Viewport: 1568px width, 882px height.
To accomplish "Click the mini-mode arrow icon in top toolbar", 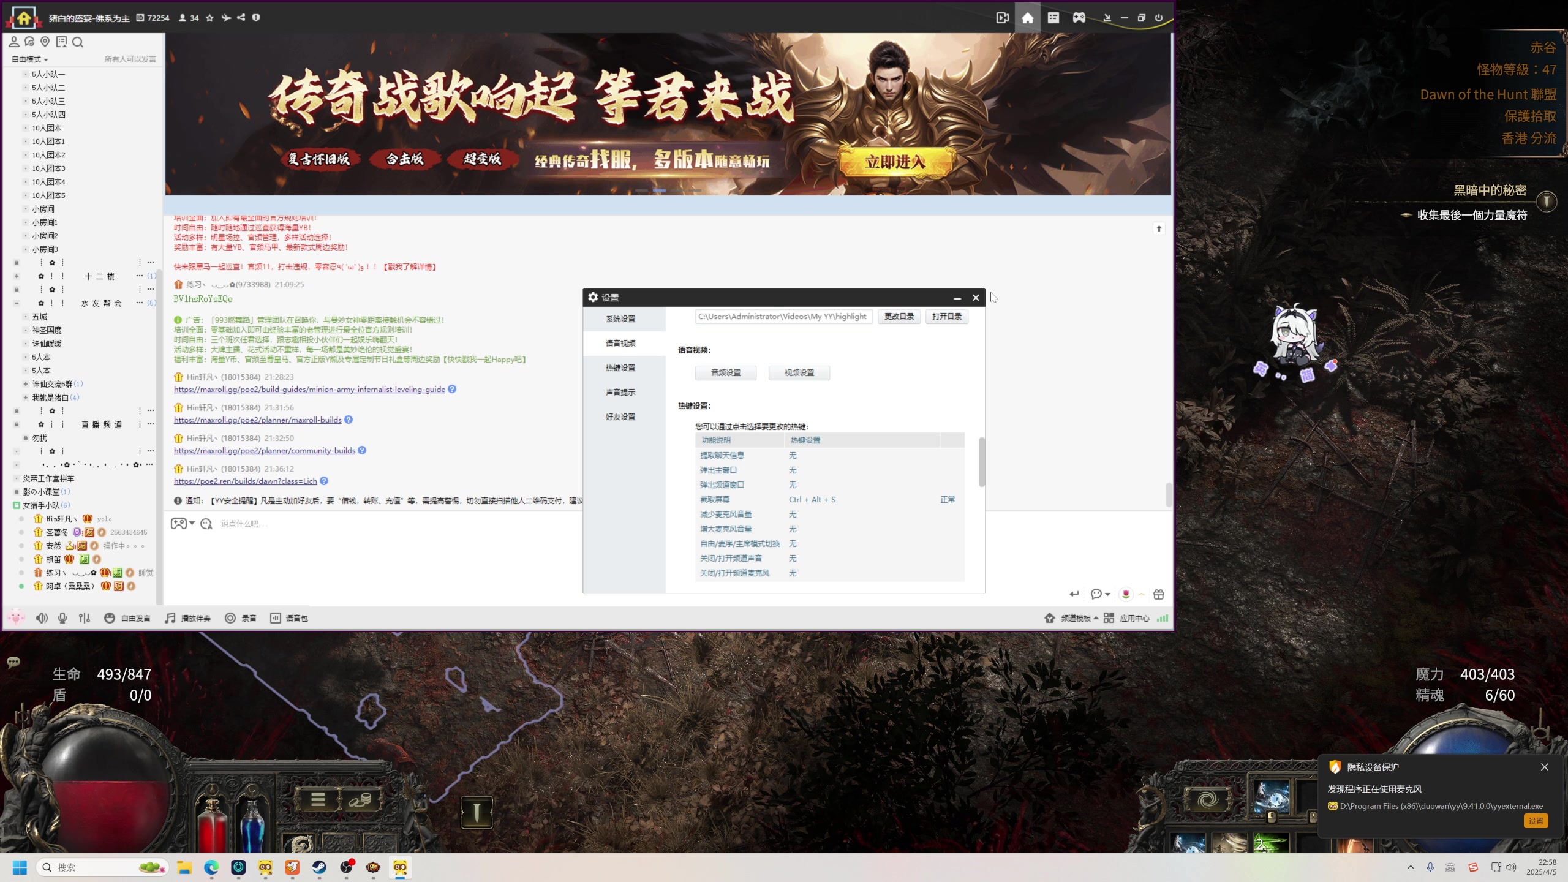I will 1107,18.
